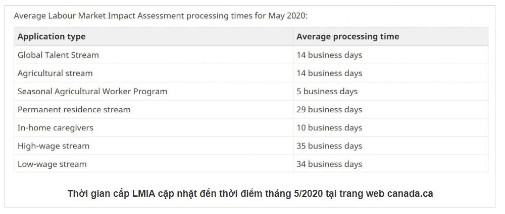Click the 5 business days value
This screenshot has width=505, height=214.
click(x=327, y=91)
